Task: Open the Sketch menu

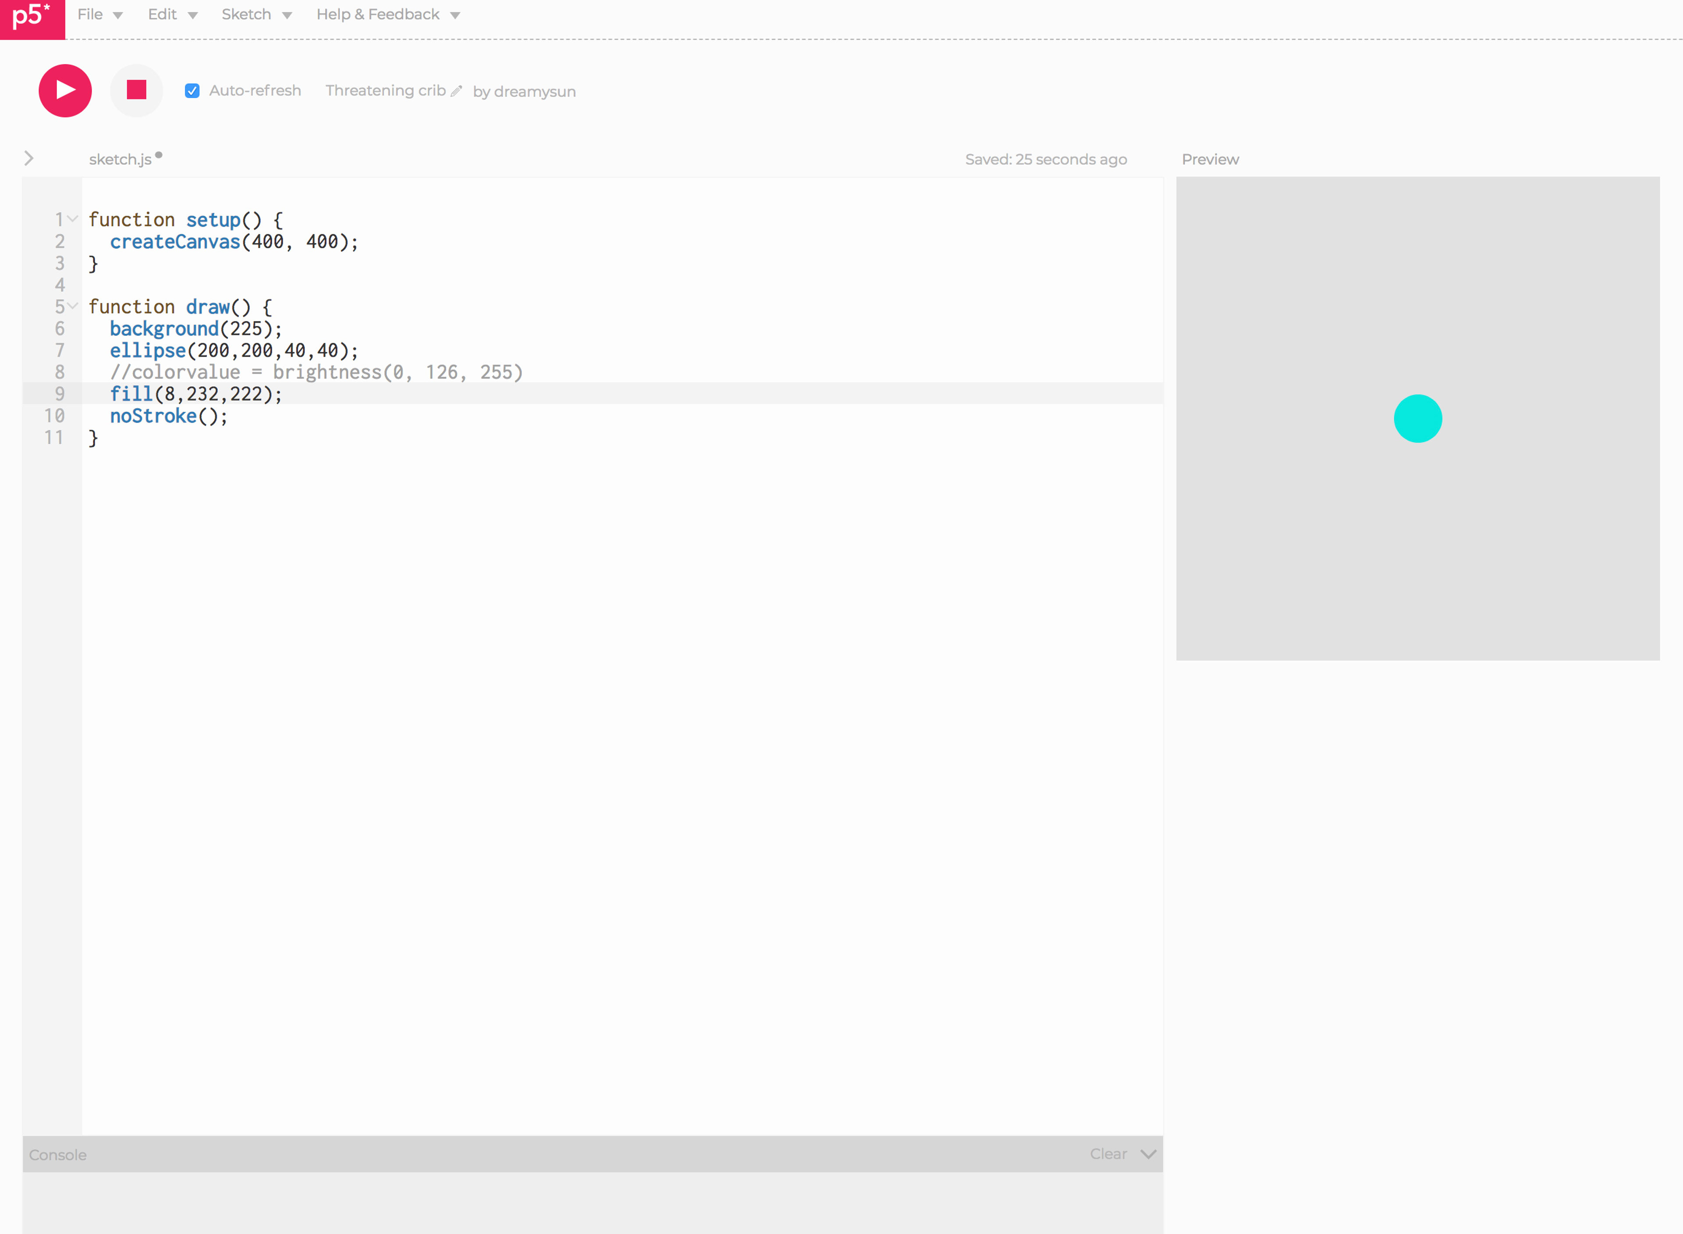Action: click(x=257, y=15)
